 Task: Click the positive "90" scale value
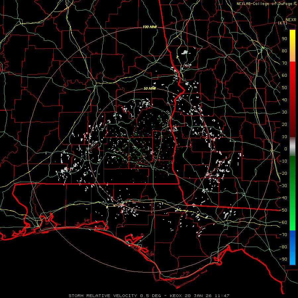coord(284,39)
